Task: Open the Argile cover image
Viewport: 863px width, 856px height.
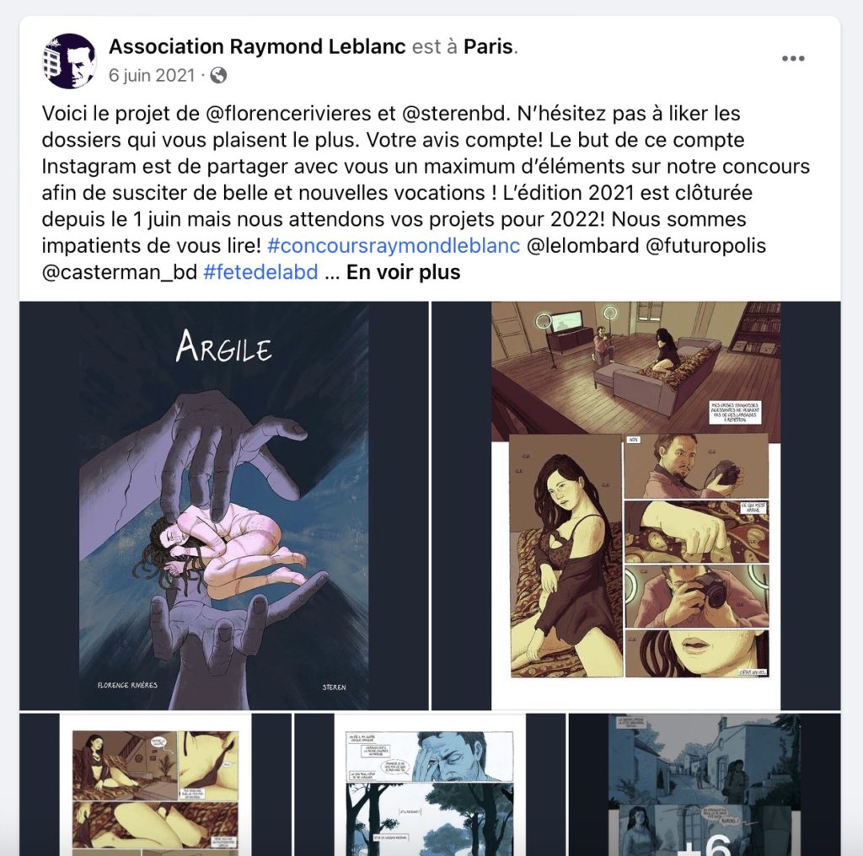Action: (224, 506)
